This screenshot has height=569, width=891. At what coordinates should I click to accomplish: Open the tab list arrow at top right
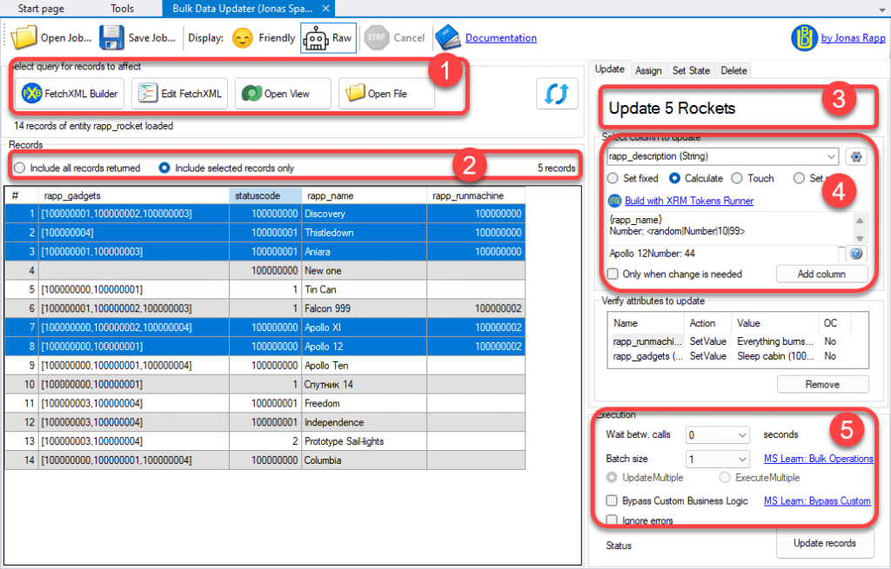tap(882, 10)
